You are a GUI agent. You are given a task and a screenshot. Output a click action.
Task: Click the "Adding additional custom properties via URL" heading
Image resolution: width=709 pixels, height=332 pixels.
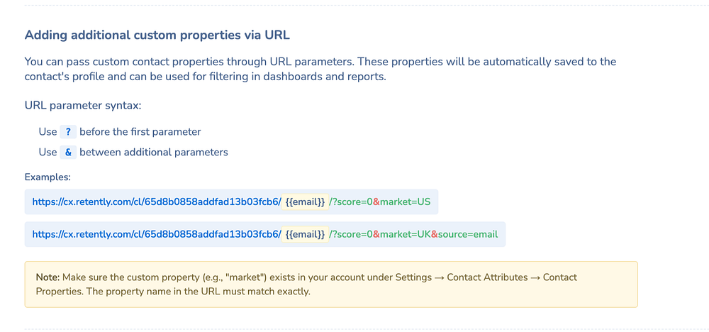(x=157, y=35)
